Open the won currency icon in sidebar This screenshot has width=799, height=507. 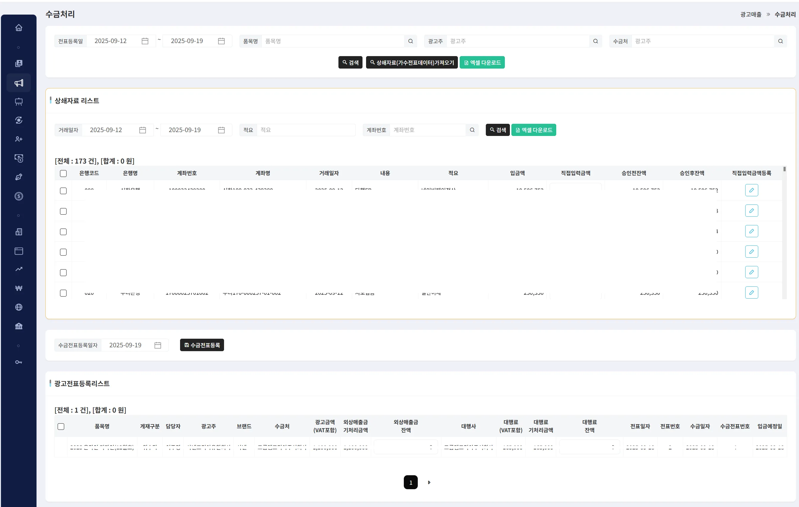(19, 288)
